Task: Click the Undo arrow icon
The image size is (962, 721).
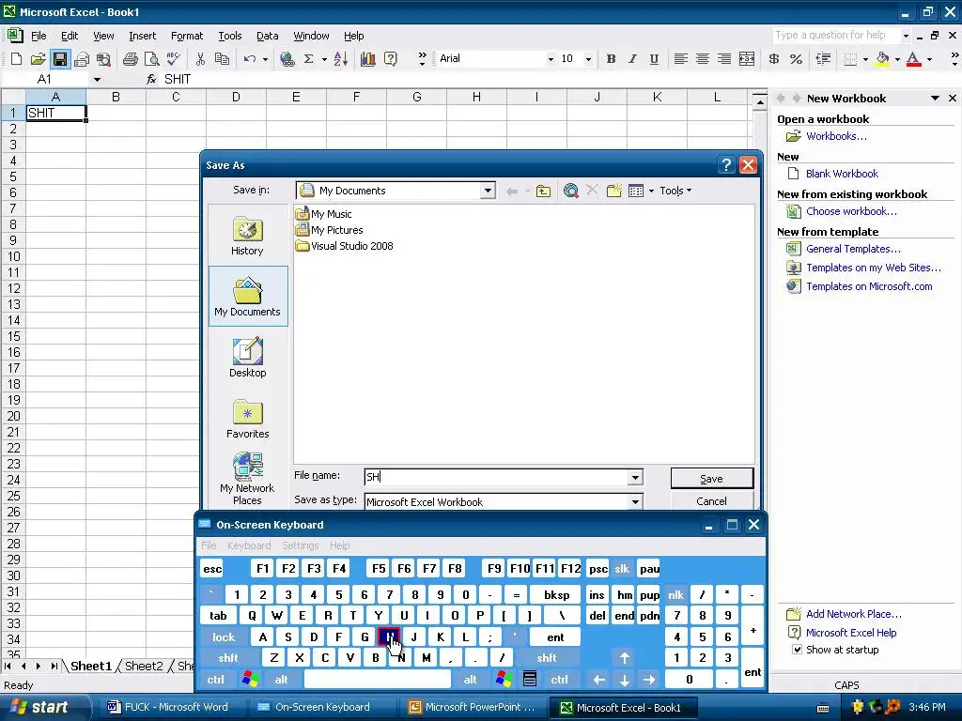Action: pyautogui.click(x=250, y=59)
